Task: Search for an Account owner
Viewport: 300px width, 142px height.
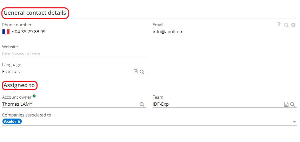Action: tap(142, 104)
